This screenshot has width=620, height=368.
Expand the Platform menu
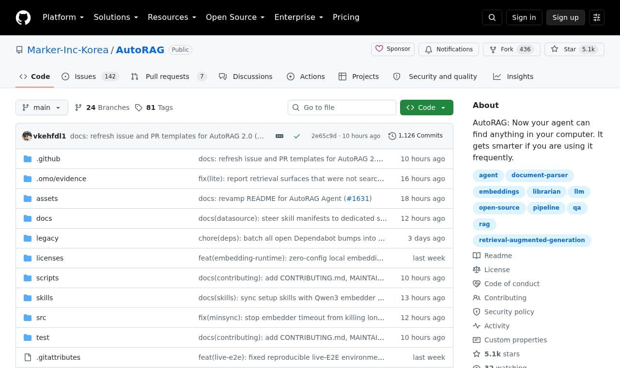tap(63, 17)
